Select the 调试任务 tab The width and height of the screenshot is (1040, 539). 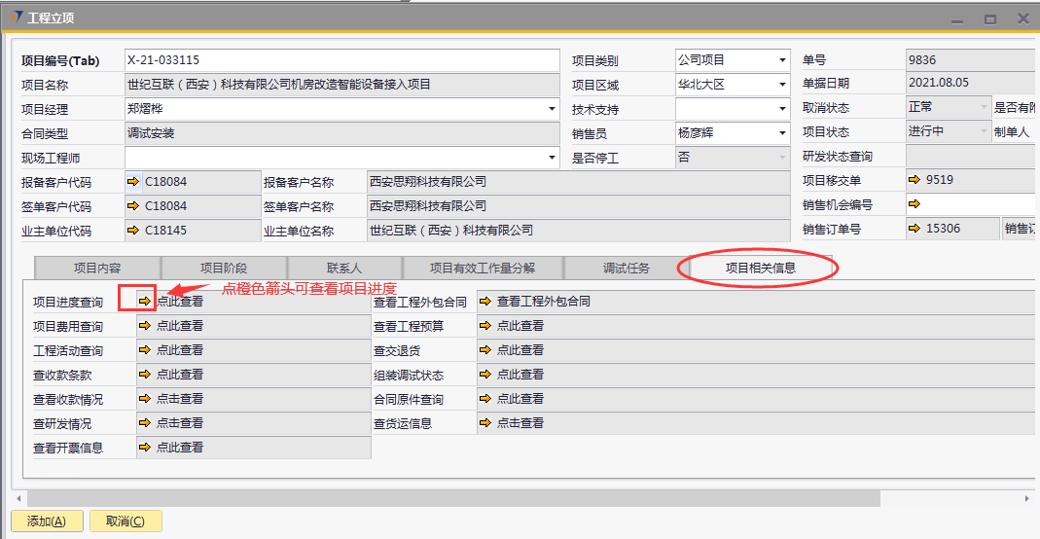coord(626,269)
